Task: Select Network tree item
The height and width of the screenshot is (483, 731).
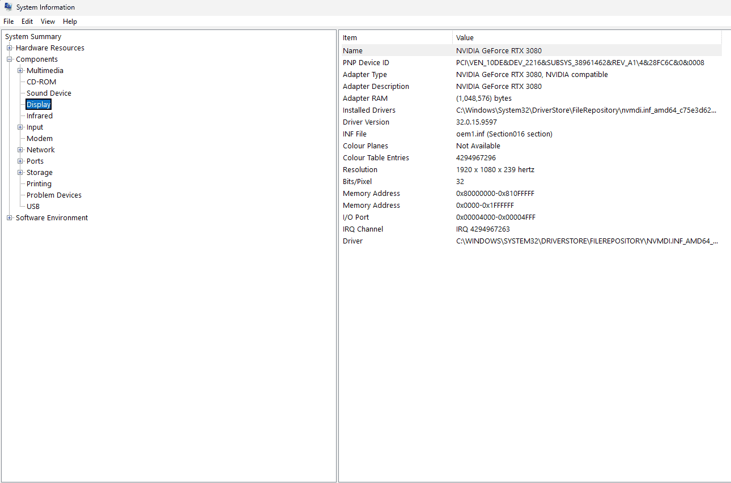Action: (x=41, y=150)
